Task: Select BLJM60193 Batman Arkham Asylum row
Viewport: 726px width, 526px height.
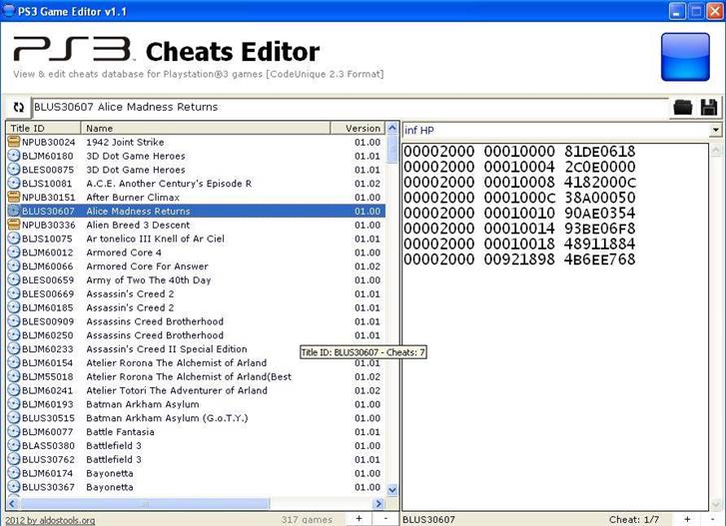Action: (196, 404)
